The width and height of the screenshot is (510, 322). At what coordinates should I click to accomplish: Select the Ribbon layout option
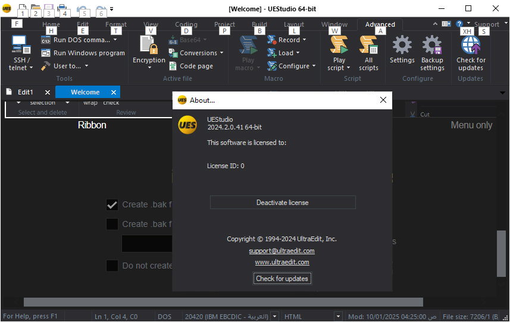[x=92, y=125]
